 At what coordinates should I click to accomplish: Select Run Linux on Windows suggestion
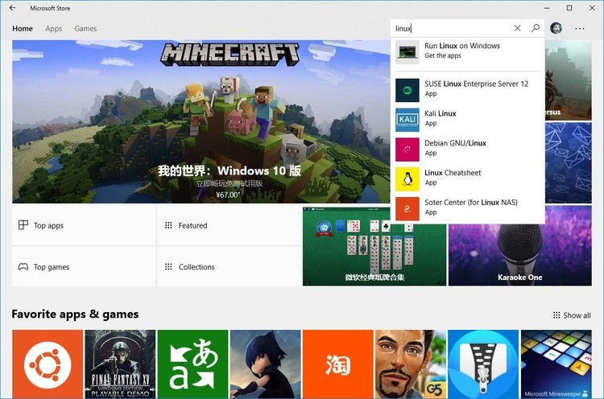[x=467, y=52]
